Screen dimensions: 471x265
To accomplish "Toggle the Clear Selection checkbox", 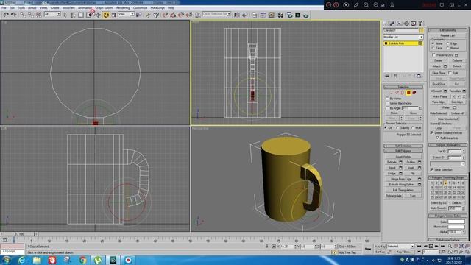I will pos(432,169).
